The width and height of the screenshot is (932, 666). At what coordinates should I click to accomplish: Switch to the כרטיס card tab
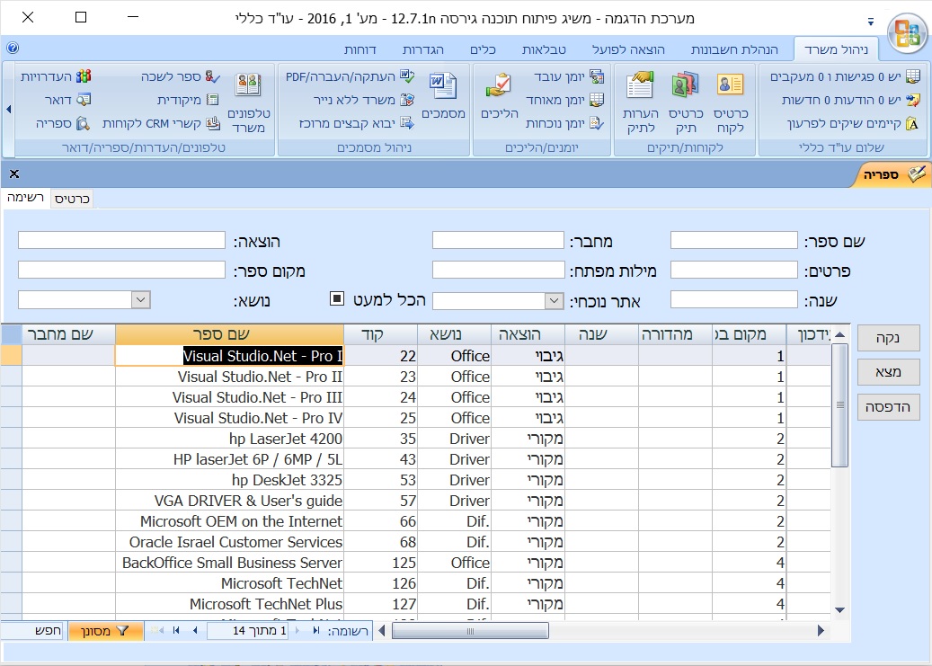click(x=72, y=199)
